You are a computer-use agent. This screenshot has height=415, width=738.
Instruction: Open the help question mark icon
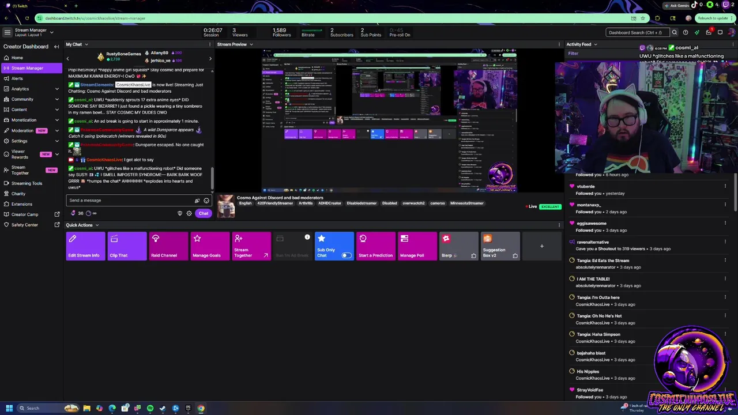pyautogui.click(x=687, y=32)
